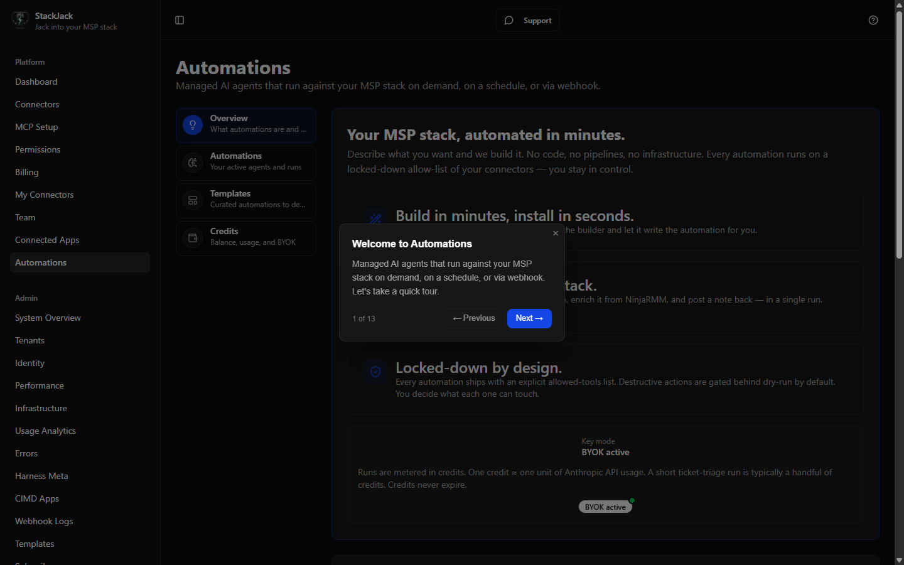Open CIMD Apps

tap(80, 498)
